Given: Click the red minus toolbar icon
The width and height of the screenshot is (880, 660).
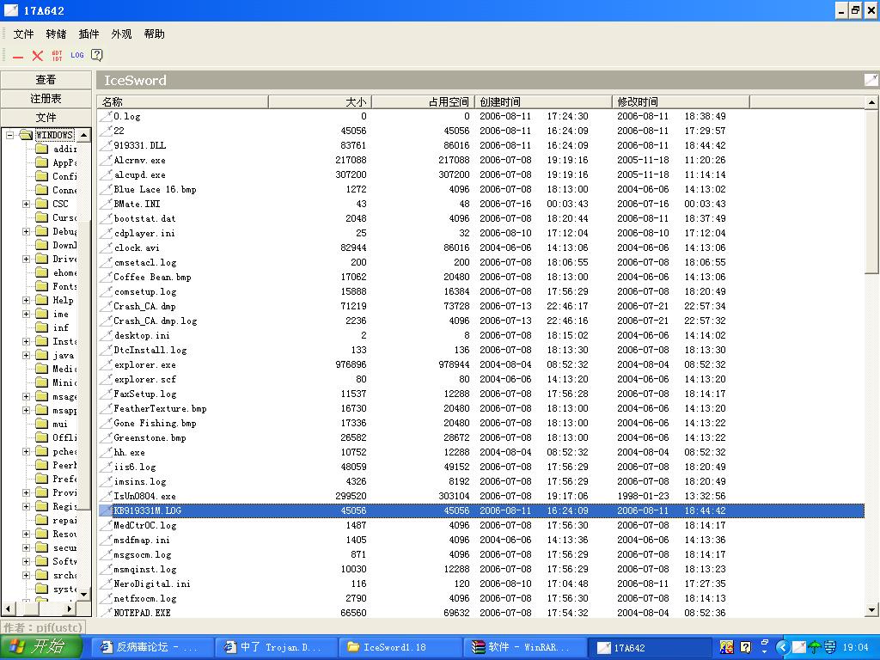Looking at the screenshot, I should pos(18,56).
